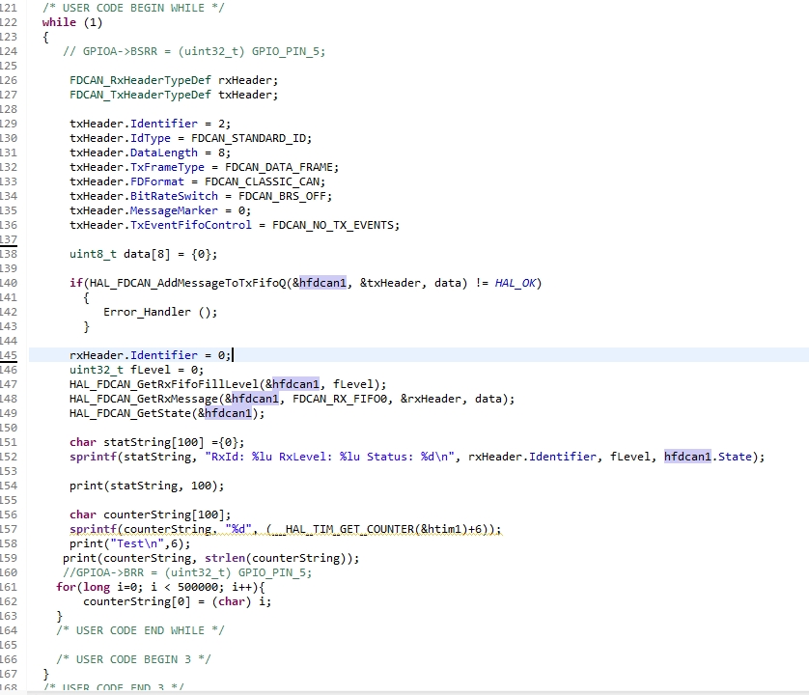Click HAL_FDCAN_AddMessageToTxFifoQ function name
Viewport: 809px width, 695px height.
coord(189,283)
